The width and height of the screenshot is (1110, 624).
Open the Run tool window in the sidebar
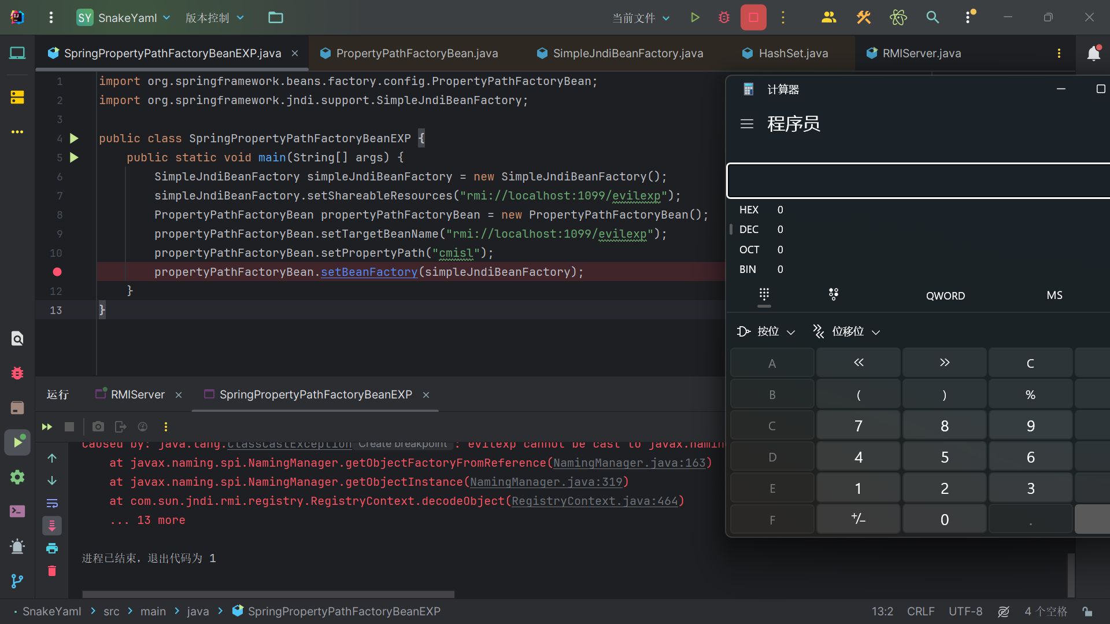(17, 442)
